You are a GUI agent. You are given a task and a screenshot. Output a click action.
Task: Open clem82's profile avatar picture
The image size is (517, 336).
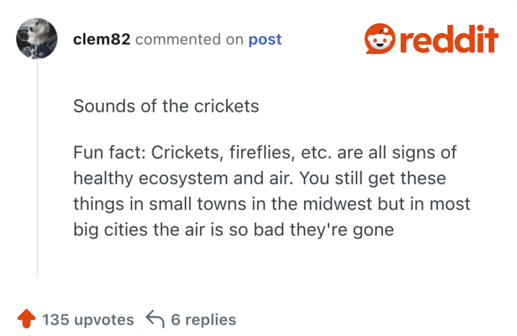[37, 39]
